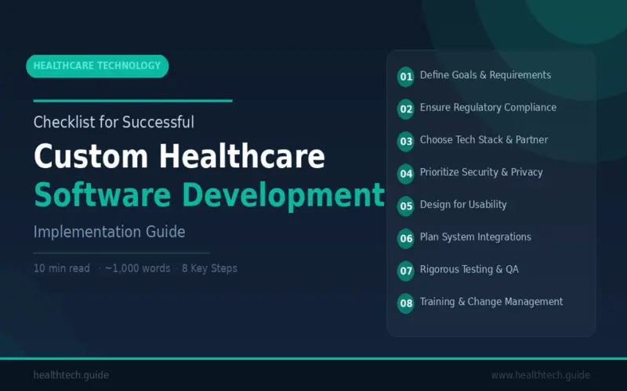Click the Software Development green heading
The image size is (627, 391).
[209, 195]
